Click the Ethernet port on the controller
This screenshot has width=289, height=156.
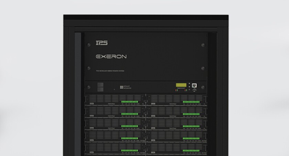pyautogui.click(x=194, y=85)
